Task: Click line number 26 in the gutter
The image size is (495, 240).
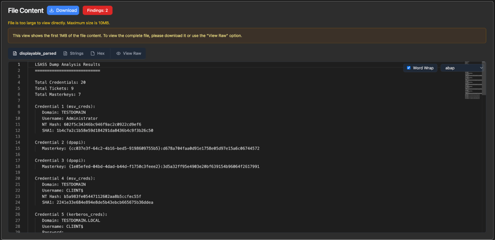Action: click(x=18, y=214)
